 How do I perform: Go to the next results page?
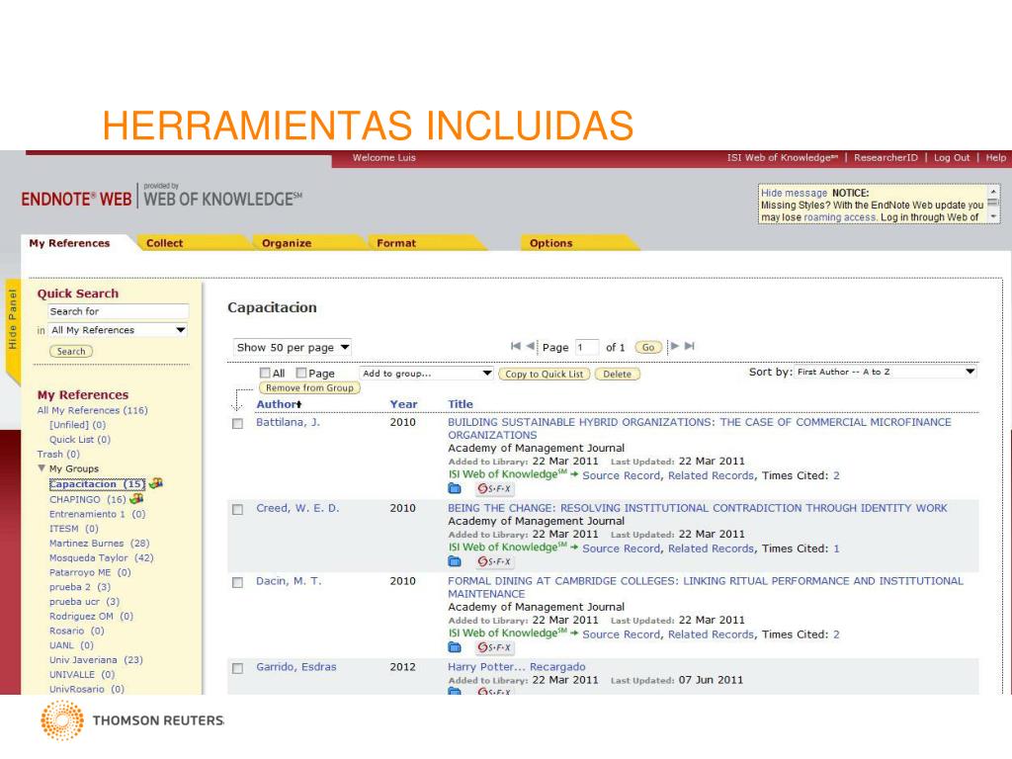(x=674, y=346)
